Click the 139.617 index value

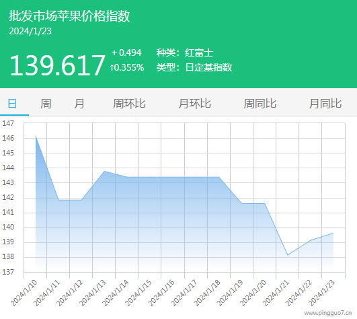57,66
